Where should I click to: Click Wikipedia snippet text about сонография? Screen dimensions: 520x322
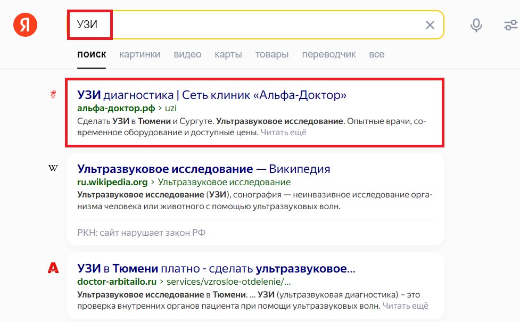[255, 201]
